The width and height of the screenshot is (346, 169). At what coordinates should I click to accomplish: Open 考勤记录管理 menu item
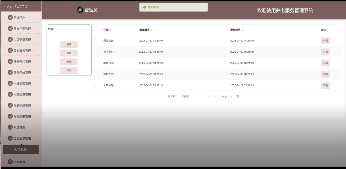pyautogui.click(x=21, y=106)
